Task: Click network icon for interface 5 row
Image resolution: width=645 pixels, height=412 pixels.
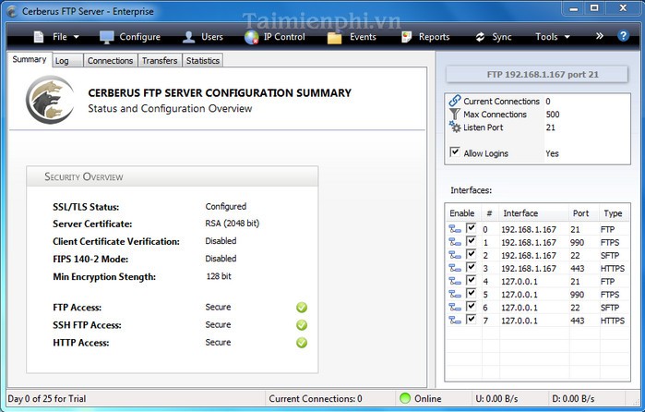Action: pos(455,295)
